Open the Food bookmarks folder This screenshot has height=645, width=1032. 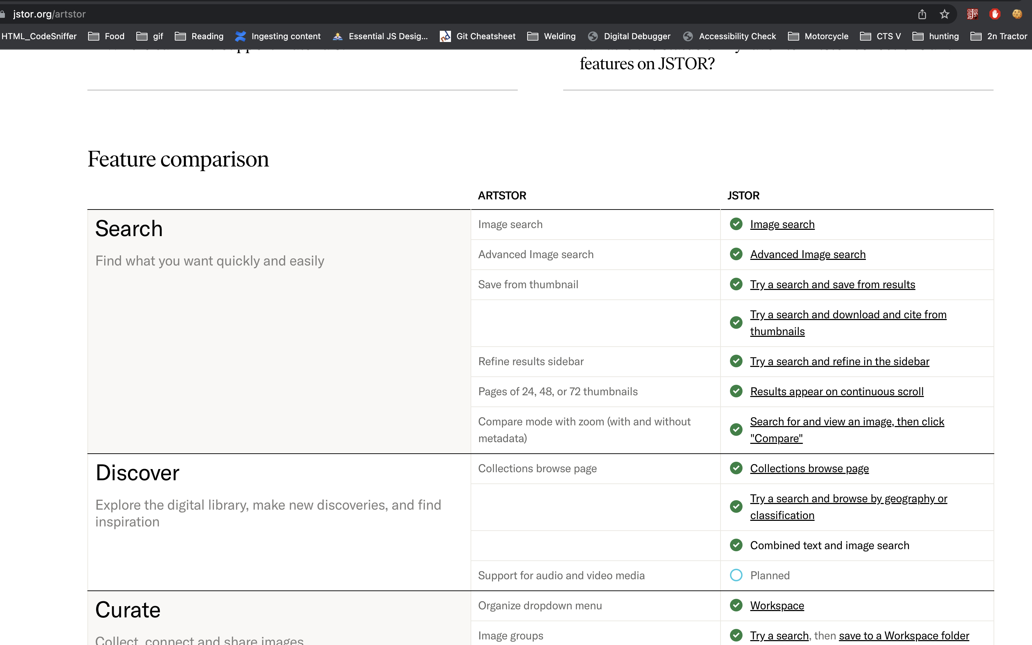tap(107, 36)
